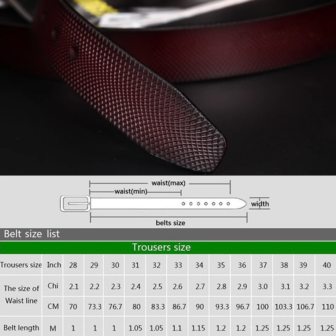Open the Trousers size header row

[22, 265]
